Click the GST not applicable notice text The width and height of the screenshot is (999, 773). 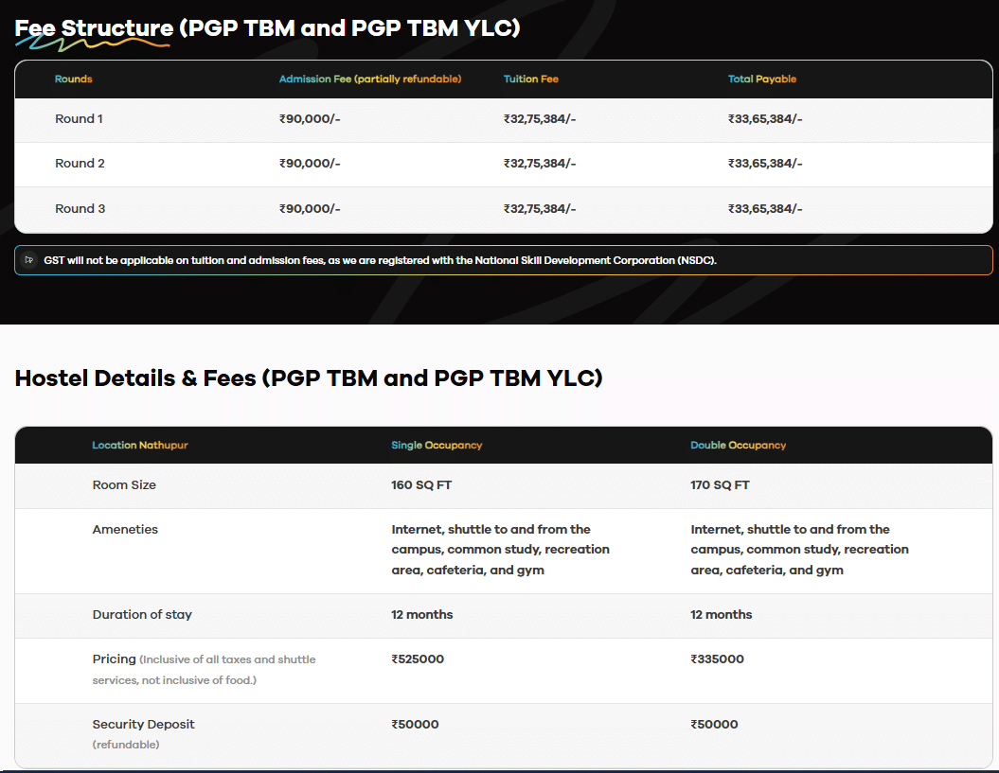coord(380,260)
